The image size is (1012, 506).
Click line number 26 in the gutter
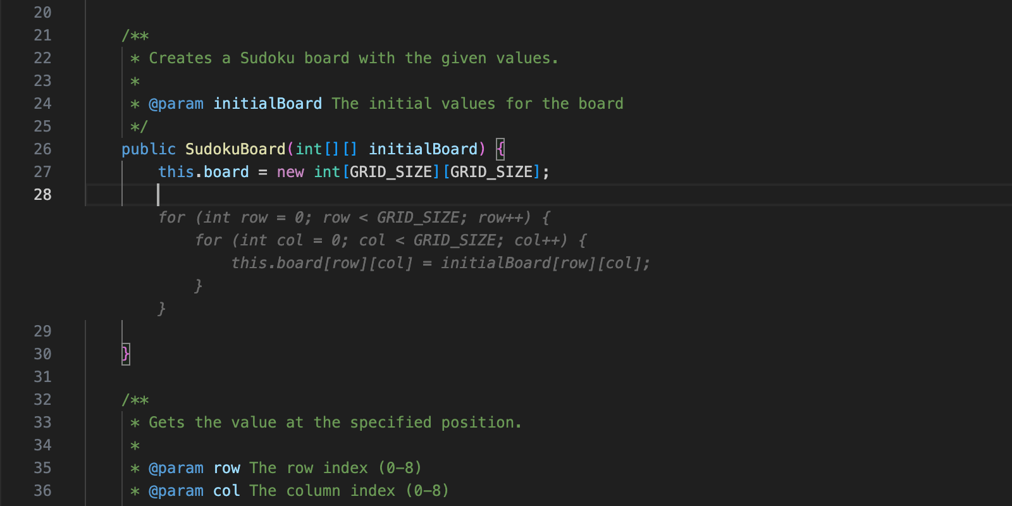click(x=42, y=149)
